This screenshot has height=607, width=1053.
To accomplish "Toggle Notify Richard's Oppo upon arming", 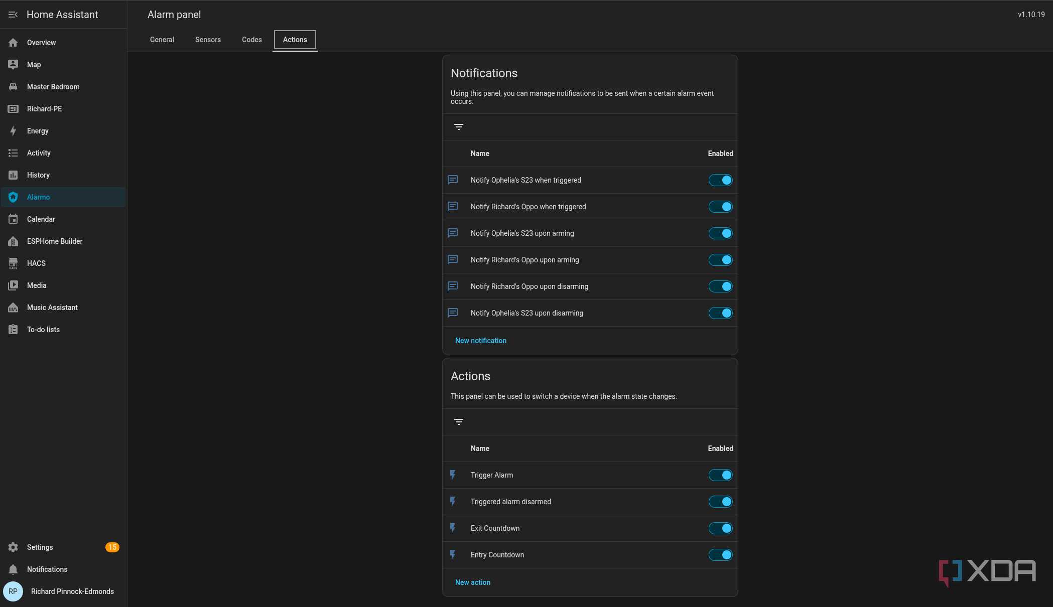I will pyautogui.click(x=720, y=260).
